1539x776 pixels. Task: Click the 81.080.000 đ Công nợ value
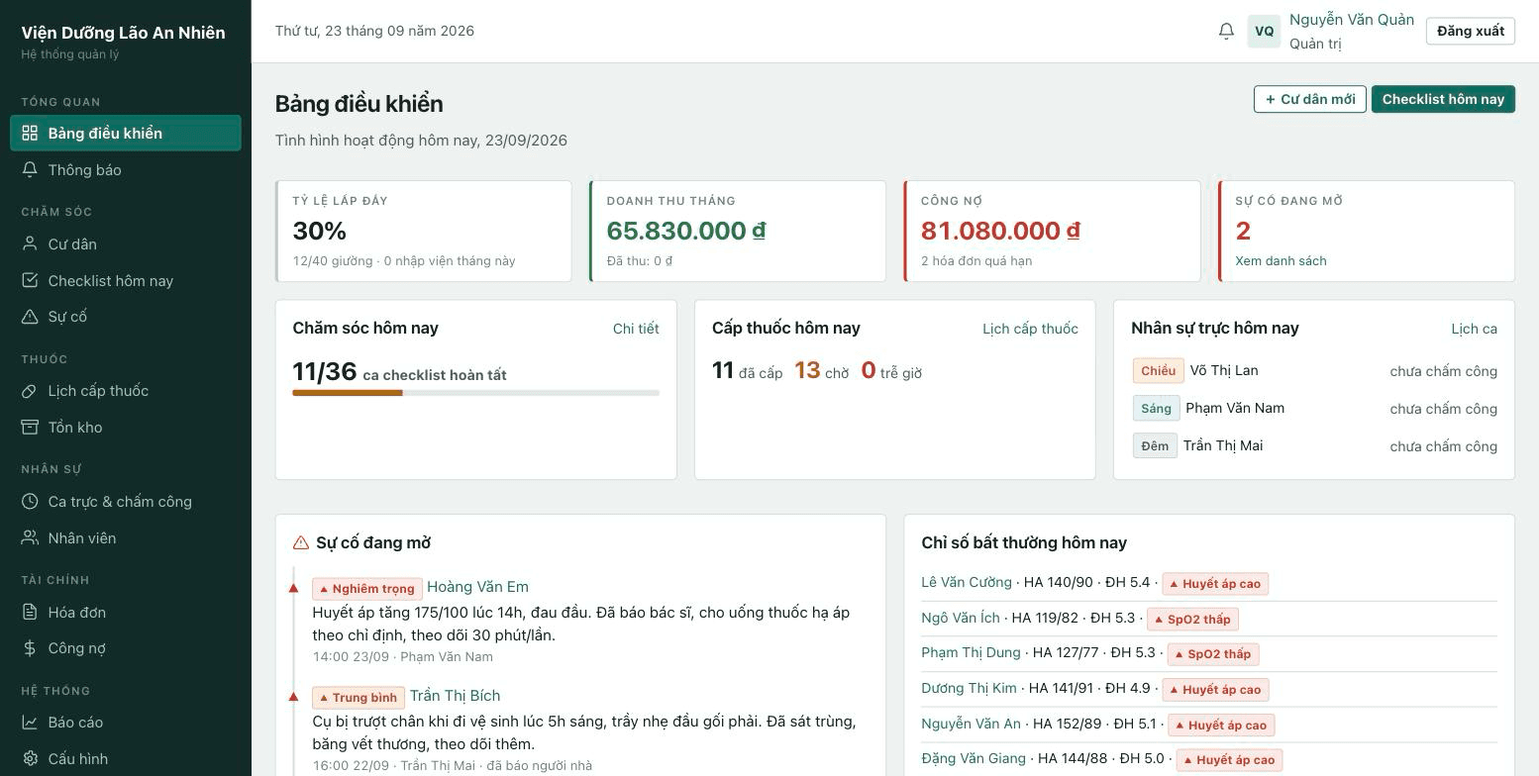(1000, 231)
